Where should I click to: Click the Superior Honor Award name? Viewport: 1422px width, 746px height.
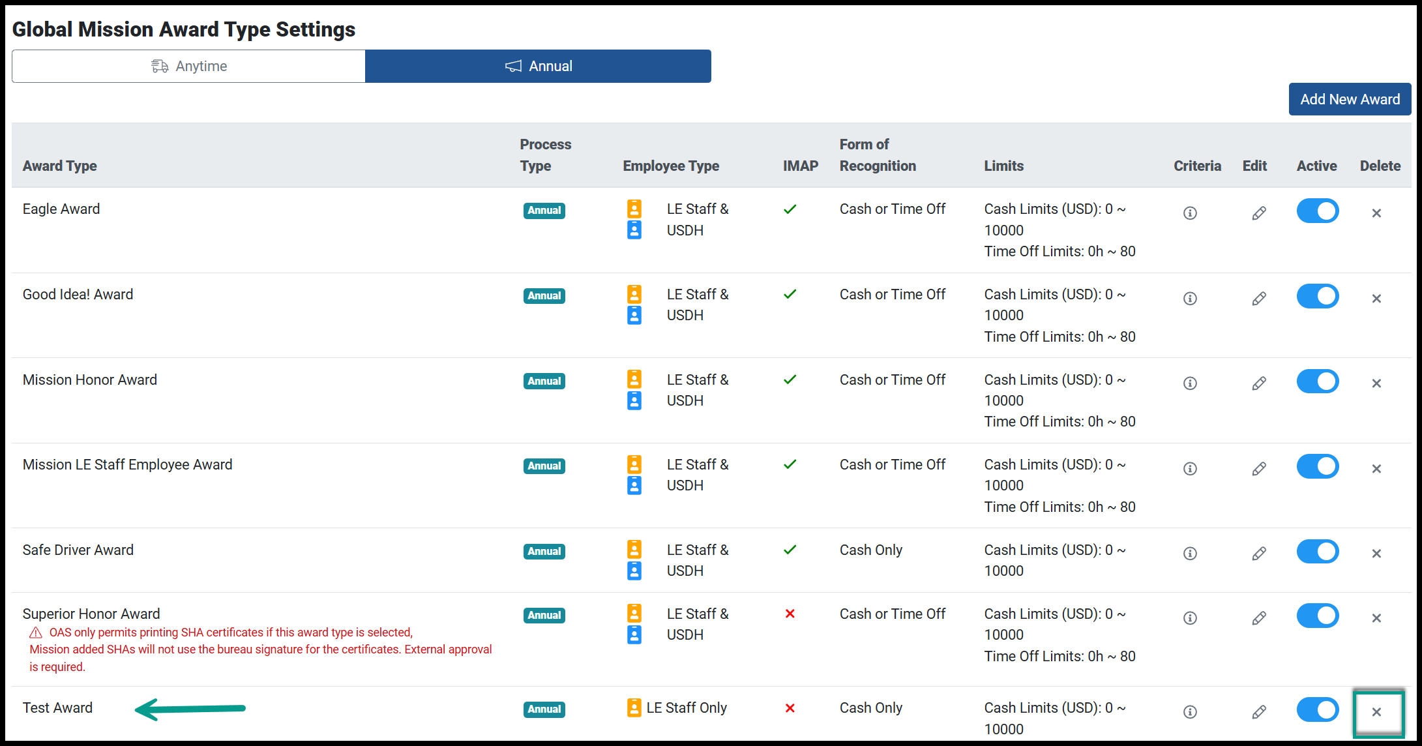tap(91, 614)
